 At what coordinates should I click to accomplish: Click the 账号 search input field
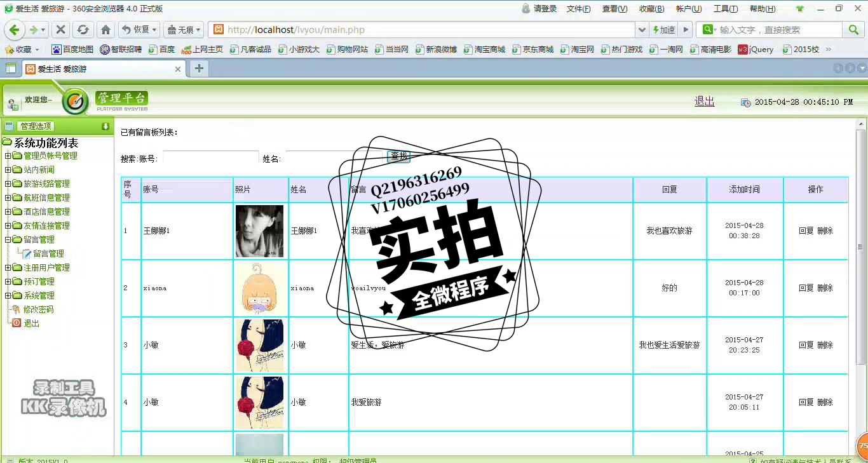tap(211, 158)
